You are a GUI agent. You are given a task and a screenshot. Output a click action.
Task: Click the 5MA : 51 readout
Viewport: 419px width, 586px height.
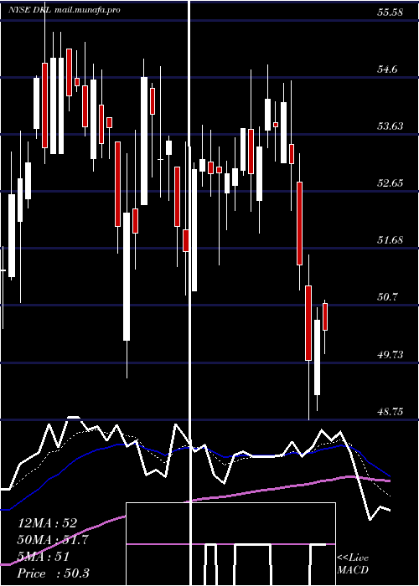tap(44, 557)
